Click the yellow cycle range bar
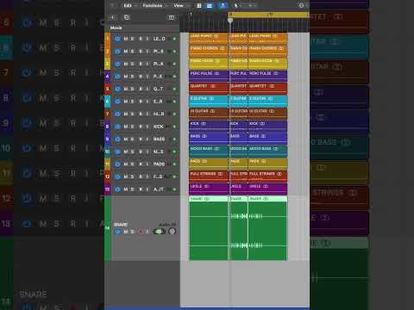 point(268,15)
